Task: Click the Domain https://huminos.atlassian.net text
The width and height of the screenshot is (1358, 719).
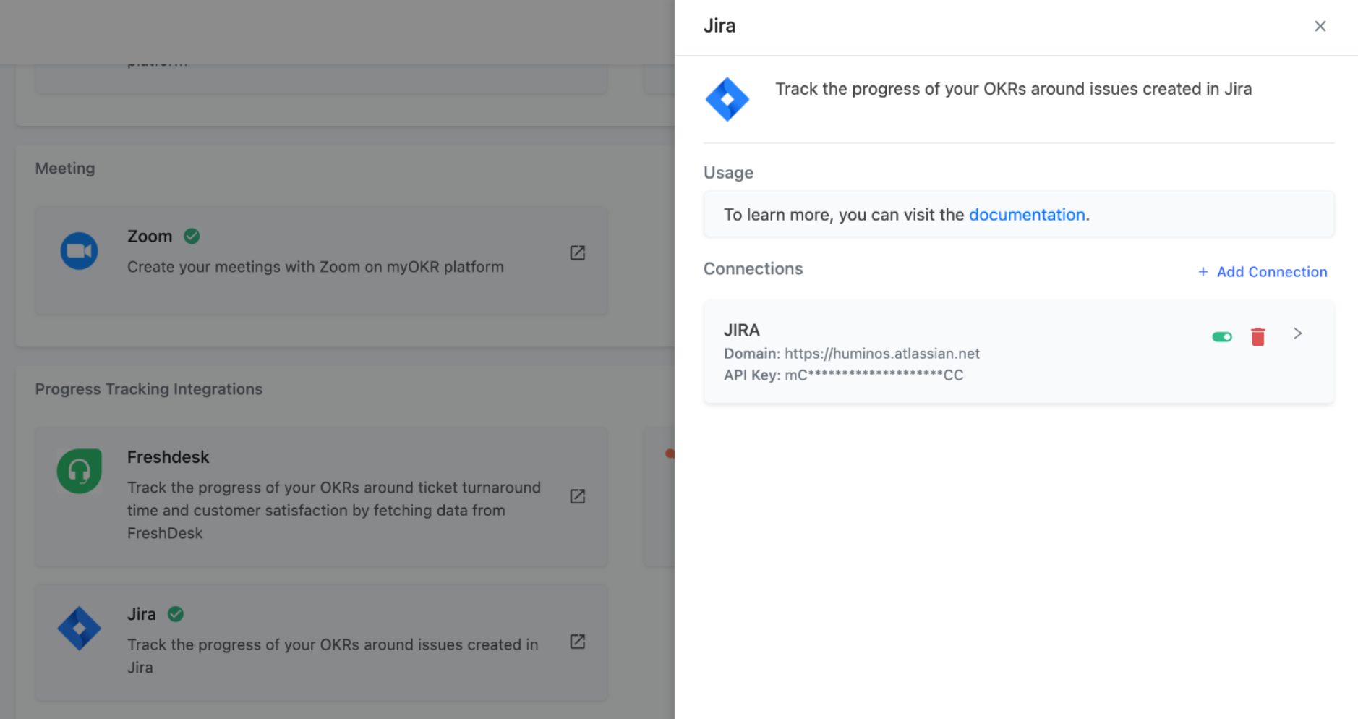Action: (852, 354)
